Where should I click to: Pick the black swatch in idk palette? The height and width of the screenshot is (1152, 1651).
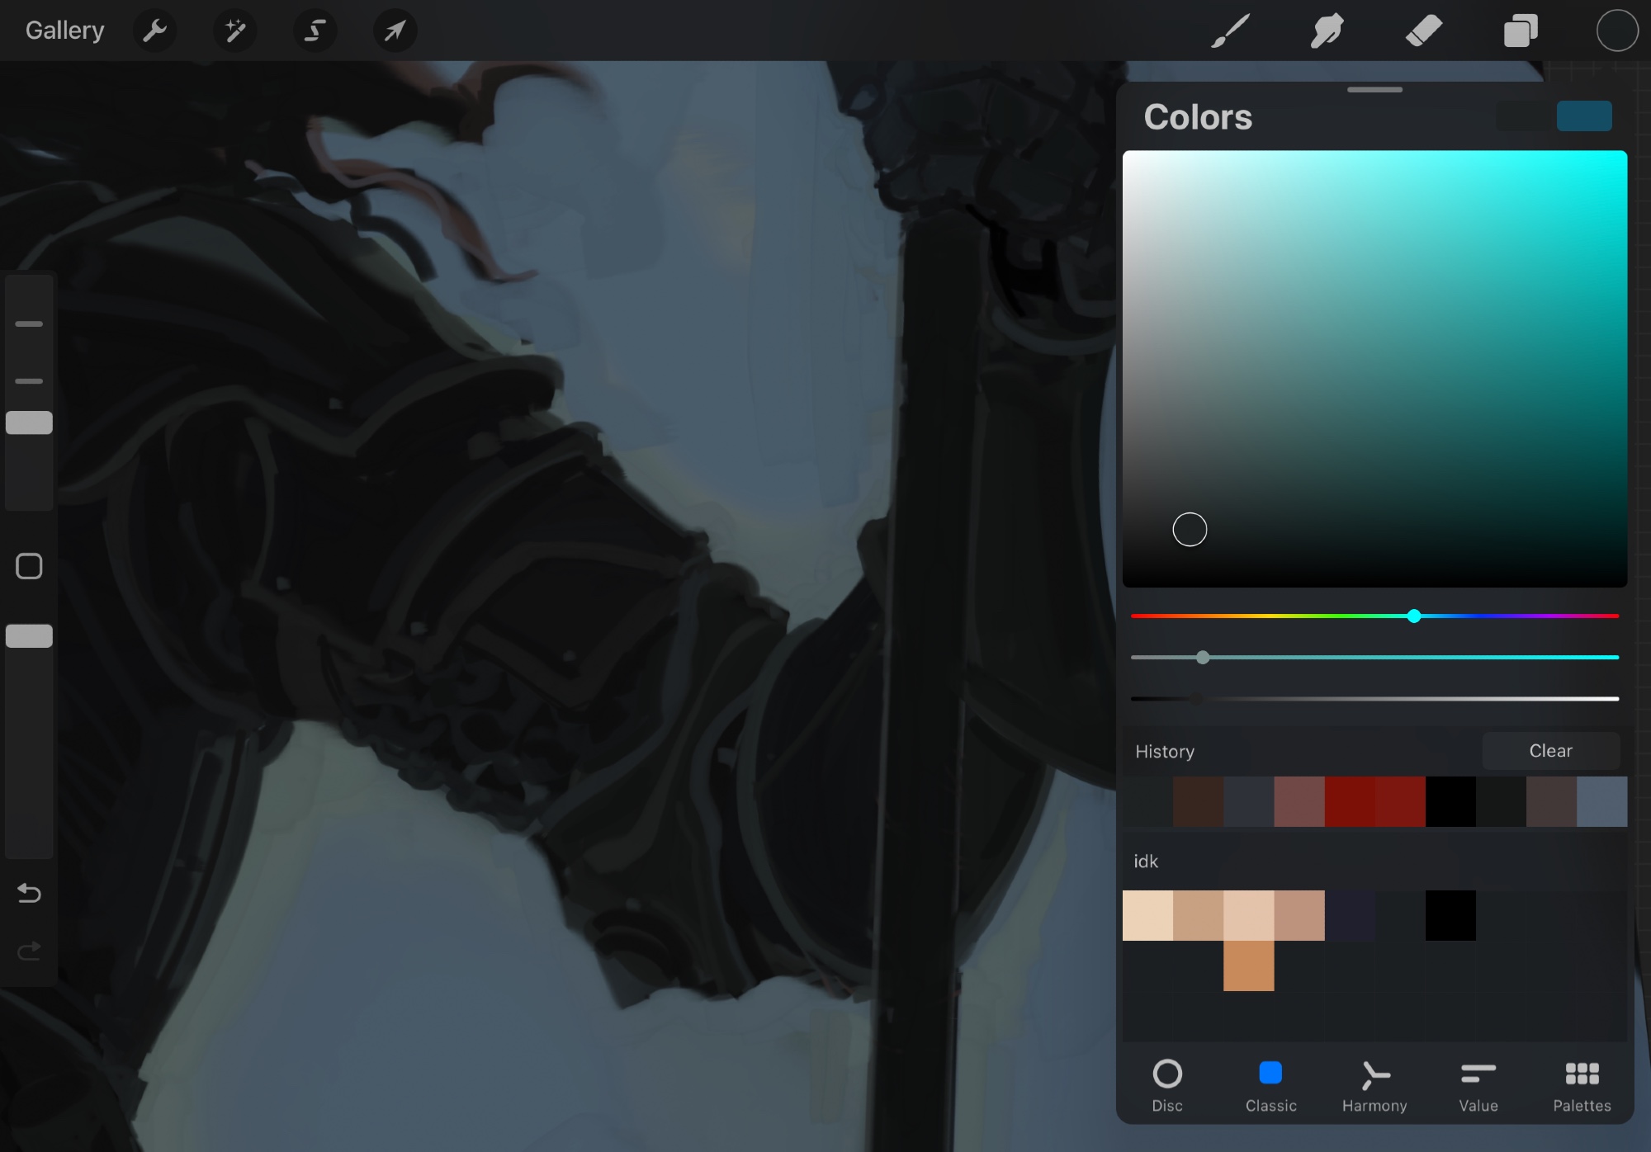tap(1450, 915)
